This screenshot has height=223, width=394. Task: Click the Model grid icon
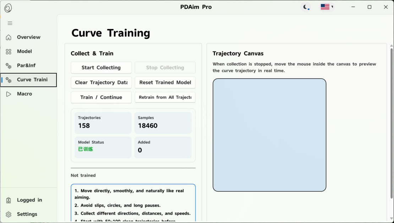(x=9, y=52)
